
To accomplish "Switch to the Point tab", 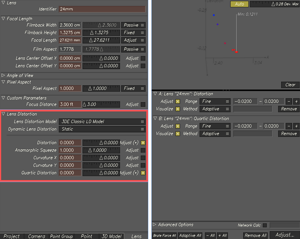I will [x=86, y=236].
